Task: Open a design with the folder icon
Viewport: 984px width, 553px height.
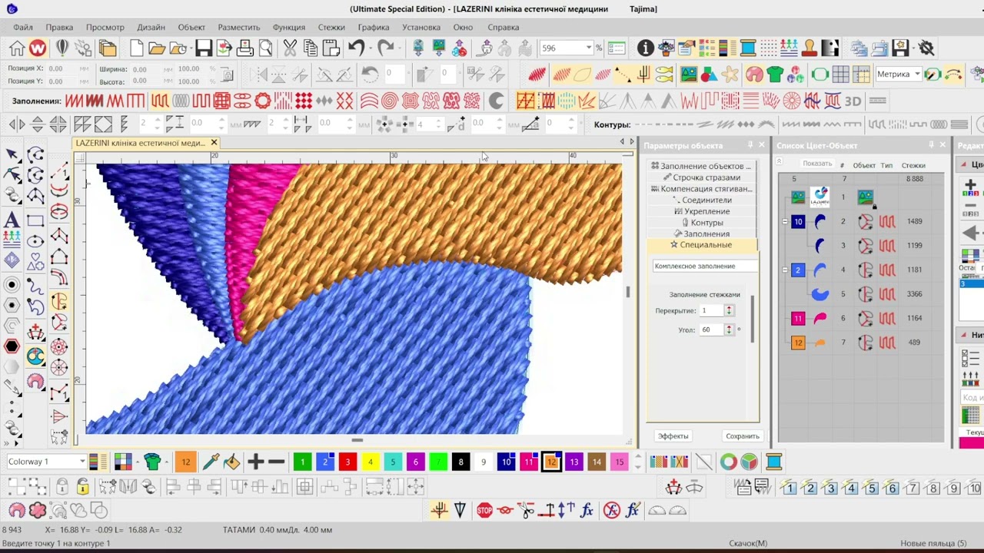Action: pyautogui.click(x=157, y=48)
